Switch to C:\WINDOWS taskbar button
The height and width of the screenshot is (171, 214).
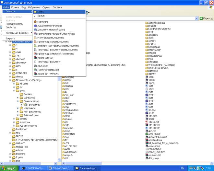click(x=33, y=168)
